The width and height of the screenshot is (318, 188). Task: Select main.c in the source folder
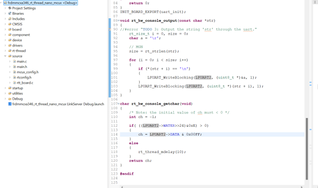22,61
